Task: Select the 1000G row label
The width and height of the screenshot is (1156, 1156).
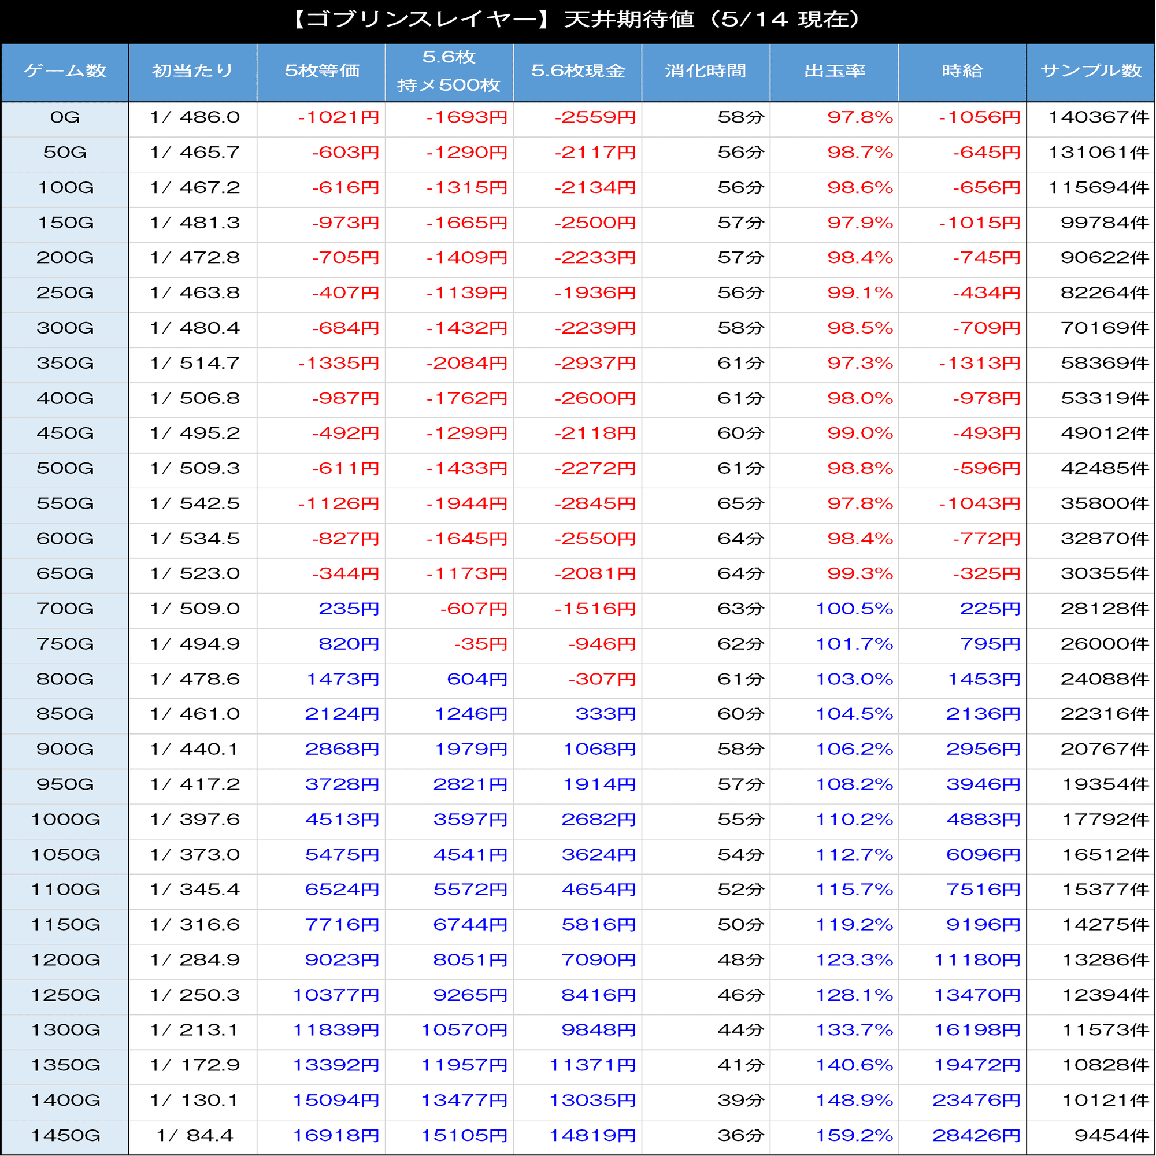Action: pos(65,820)
